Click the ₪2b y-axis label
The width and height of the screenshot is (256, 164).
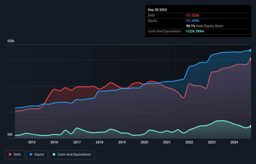click(11, 41)
